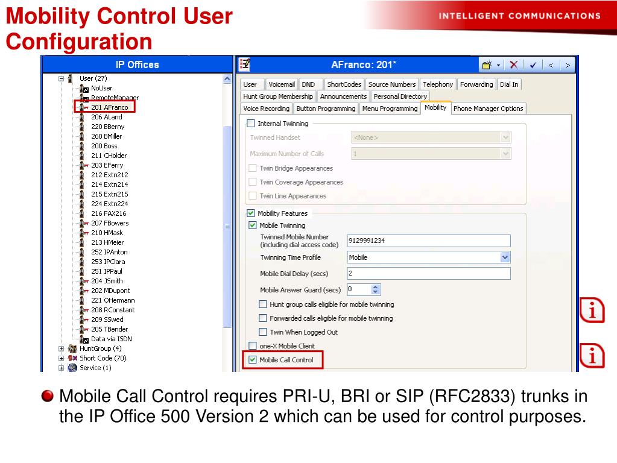Select 201 AFranco in user tree
617x463 pixels.
[109, 107]
